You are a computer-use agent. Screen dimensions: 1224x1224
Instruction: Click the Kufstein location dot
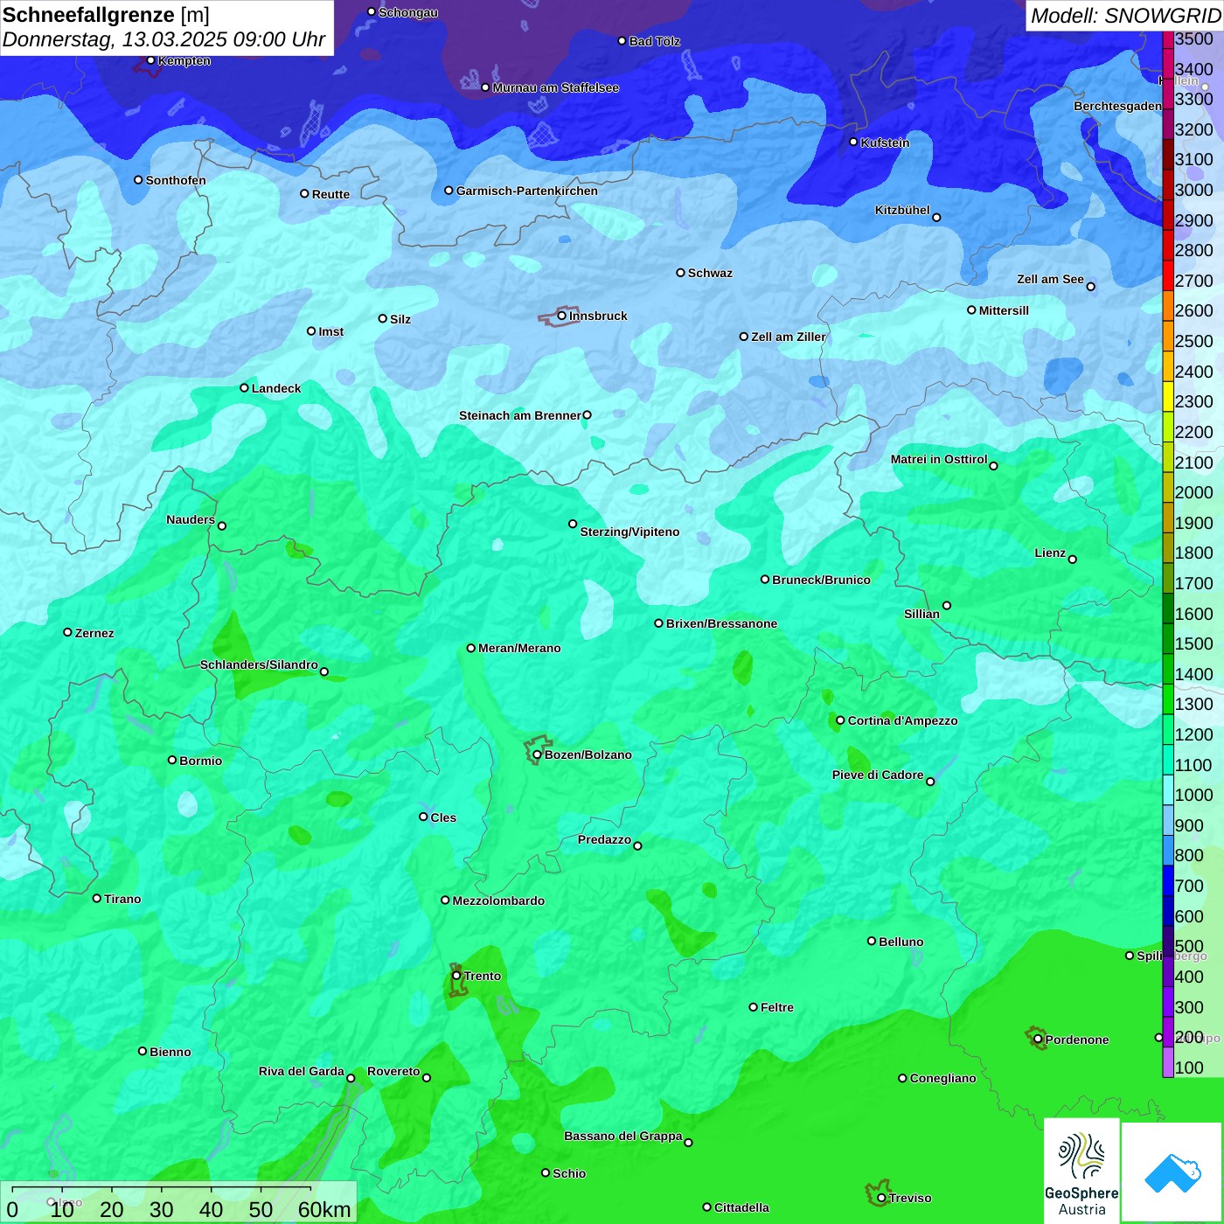854,142
